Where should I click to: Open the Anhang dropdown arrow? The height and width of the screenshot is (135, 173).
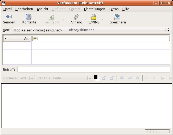point(85,19)
